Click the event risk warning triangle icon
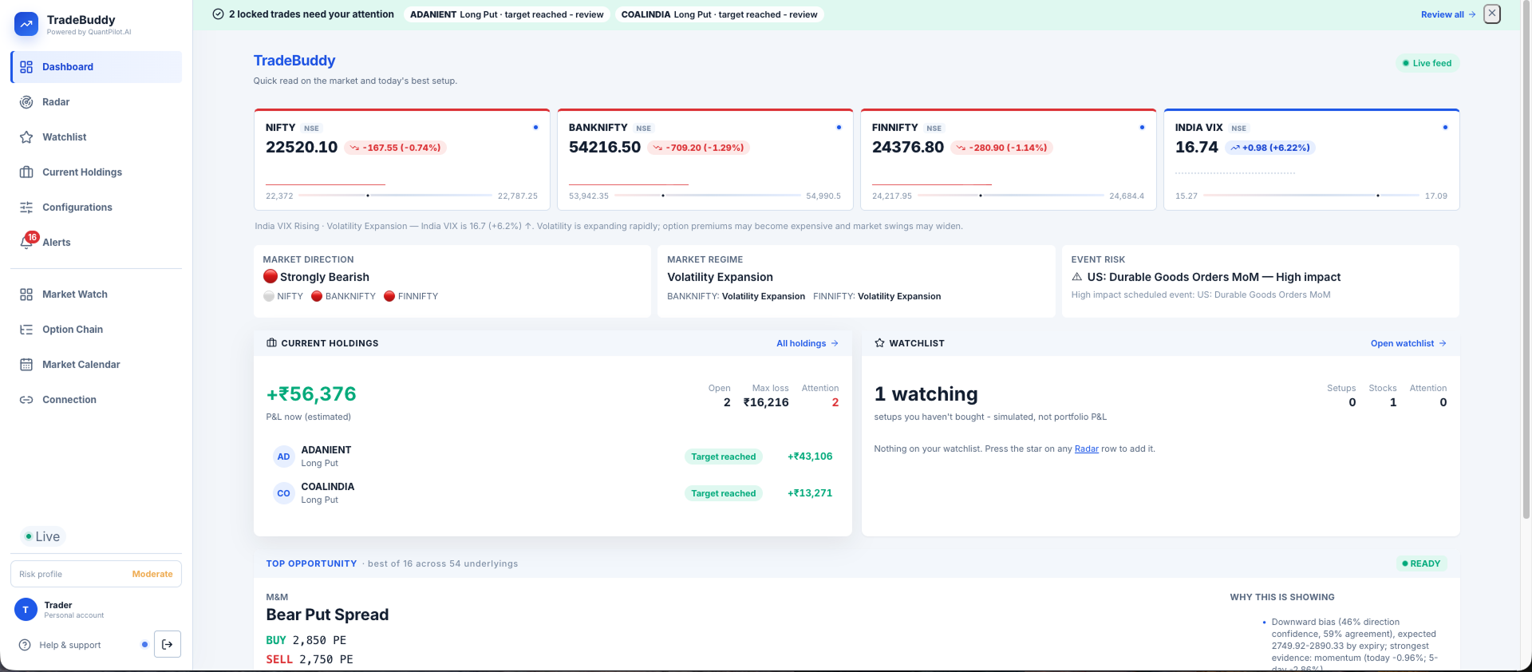 tap(1077, 277)
